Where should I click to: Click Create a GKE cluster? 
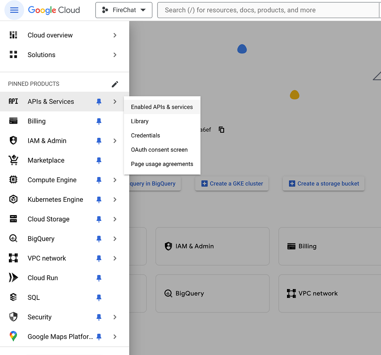click(x=231, y=183)
